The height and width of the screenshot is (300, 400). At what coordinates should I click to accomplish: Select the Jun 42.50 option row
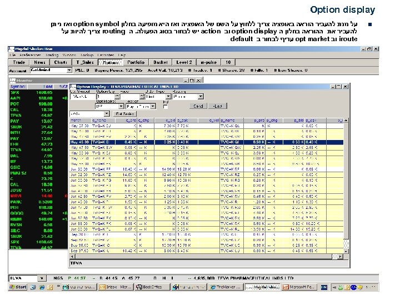207,197
